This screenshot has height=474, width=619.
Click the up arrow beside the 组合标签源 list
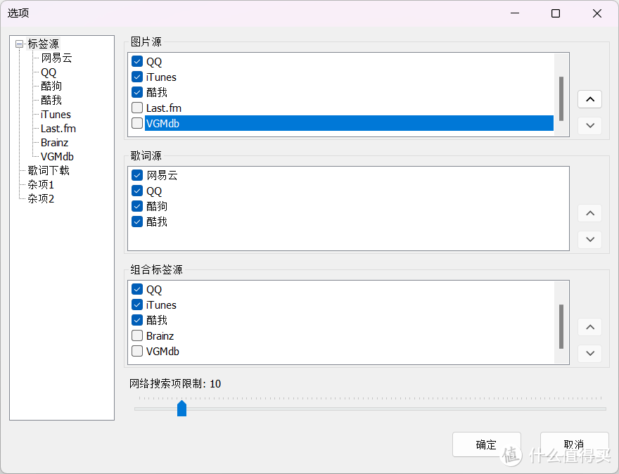coord(589,326)
